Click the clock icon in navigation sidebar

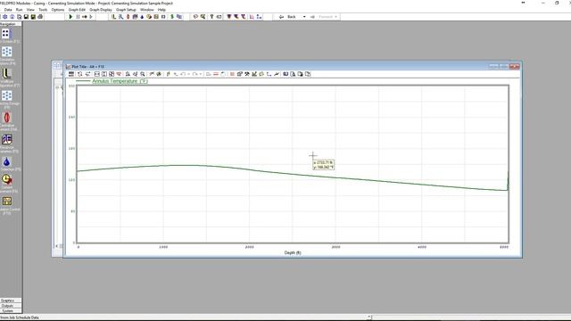pos(6,179)
